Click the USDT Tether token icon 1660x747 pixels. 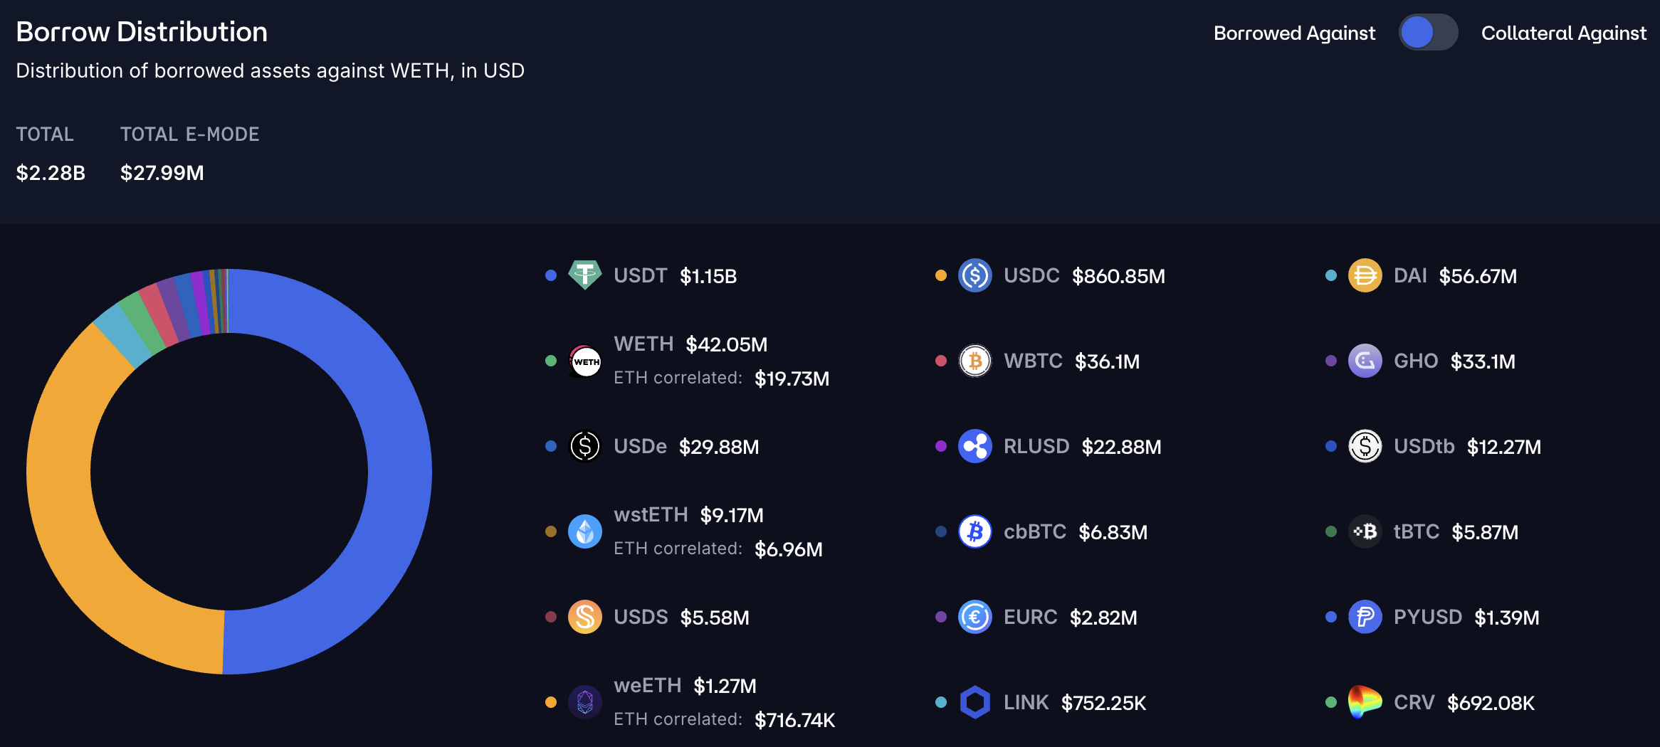[x=585, y=275]
